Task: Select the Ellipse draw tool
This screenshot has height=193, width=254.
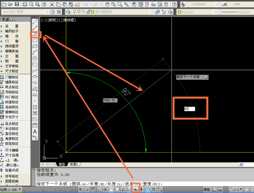Action: tap(35, 77)
